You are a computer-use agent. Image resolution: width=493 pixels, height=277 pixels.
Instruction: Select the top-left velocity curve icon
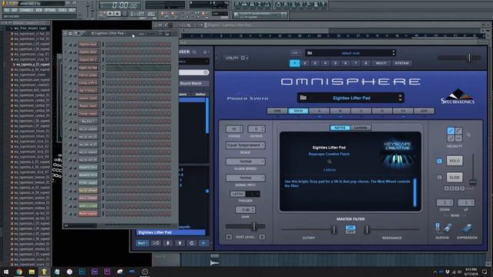coord(451,131)
